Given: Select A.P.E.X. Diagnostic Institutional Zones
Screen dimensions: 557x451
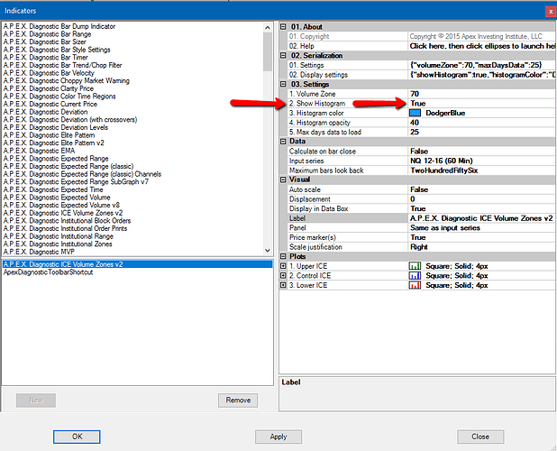Looking at the screenshot, I should coord(58,244).
